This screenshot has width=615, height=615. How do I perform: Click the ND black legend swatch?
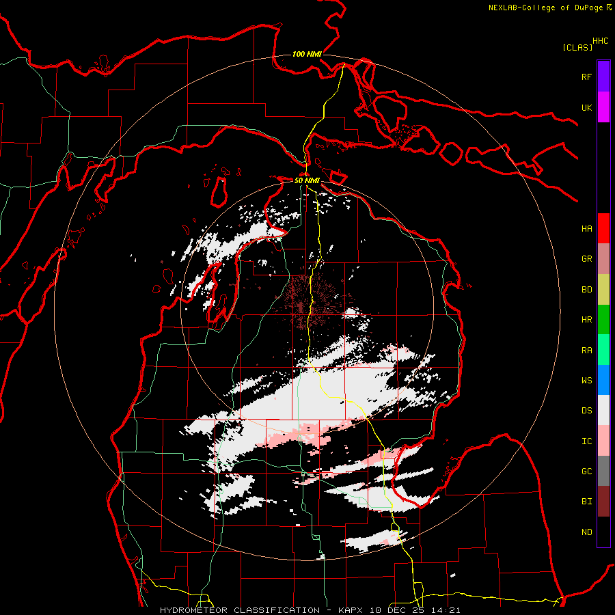603,532
